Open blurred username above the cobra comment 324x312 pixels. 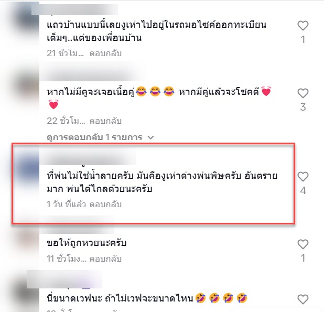[88, 158]
